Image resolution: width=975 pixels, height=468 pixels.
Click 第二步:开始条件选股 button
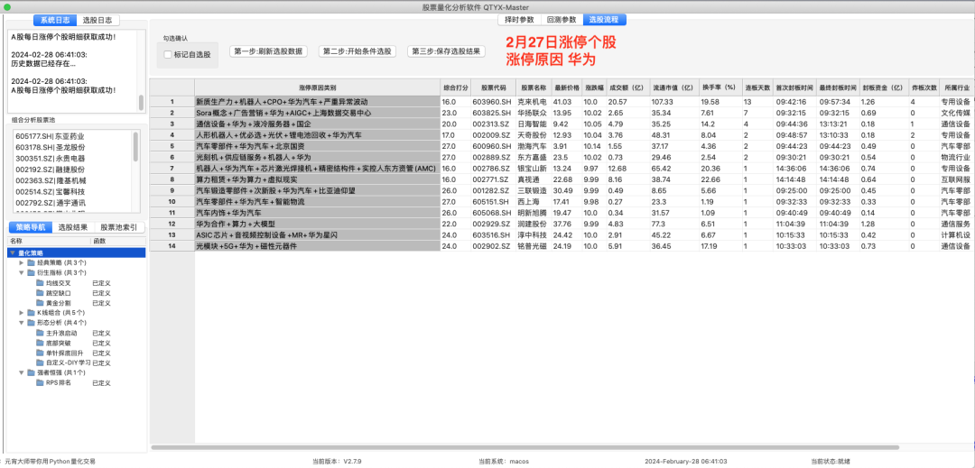point(357,51)
